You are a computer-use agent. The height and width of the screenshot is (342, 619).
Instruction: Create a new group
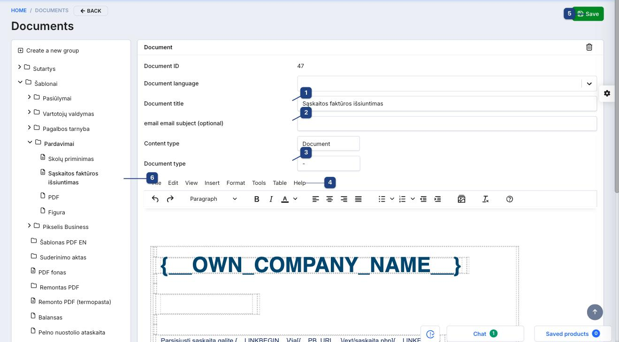48,51
